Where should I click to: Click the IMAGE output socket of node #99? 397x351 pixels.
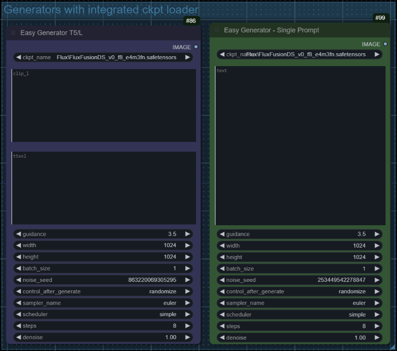[x=385, y=44]
